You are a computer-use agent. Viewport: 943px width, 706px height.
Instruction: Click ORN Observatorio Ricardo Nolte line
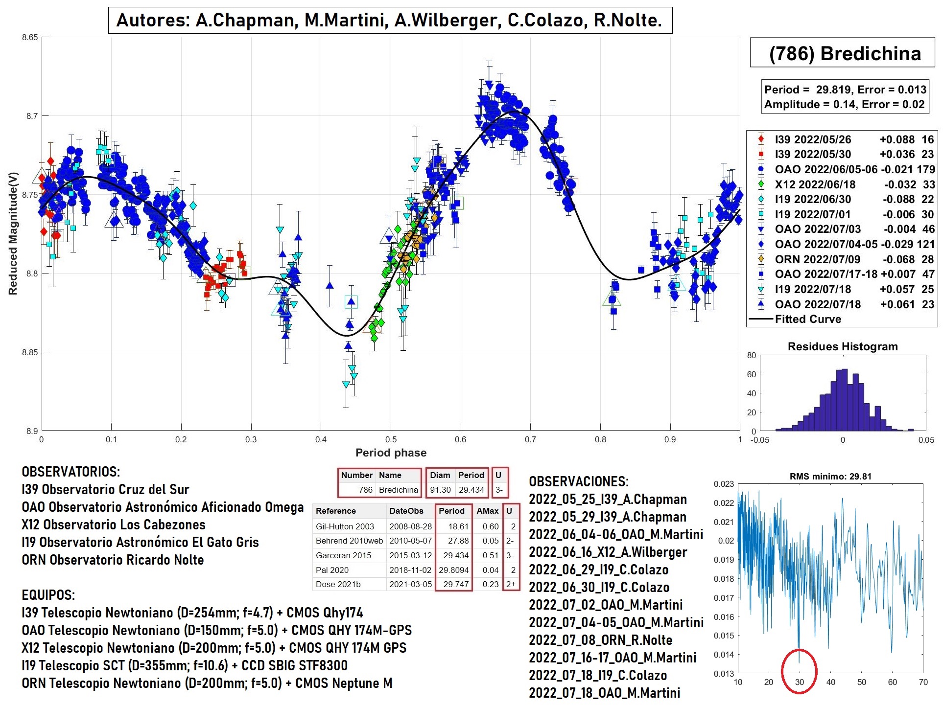pos(113,560)
